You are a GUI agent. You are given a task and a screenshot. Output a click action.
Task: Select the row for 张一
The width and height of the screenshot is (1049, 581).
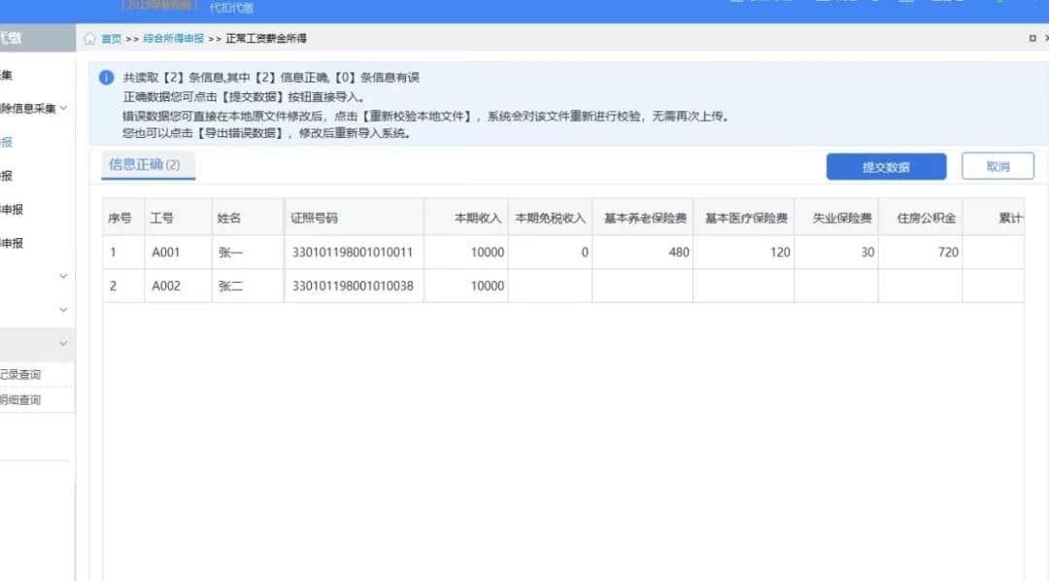pyautogui.click(x=231, y=253)
